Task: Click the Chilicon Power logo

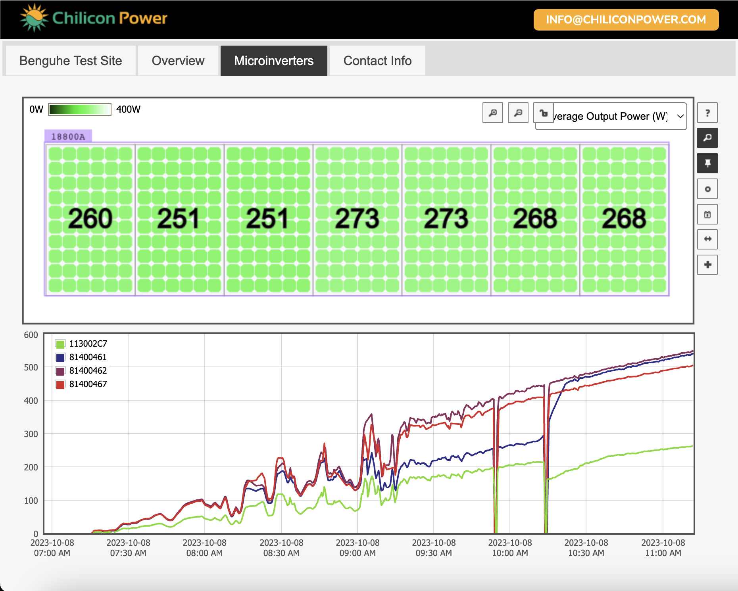Action: (x=94, y=18)
